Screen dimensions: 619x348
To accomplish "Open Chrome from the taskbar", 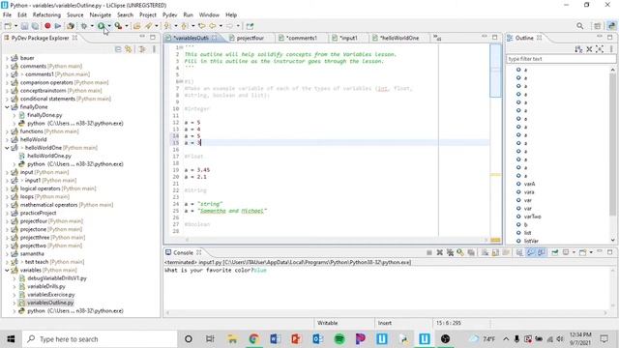I will pyautogui.click(x=253, y=339).
